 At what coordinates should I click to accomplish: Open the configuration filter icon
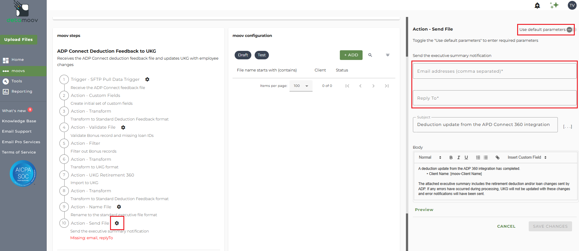pos(387,55)
